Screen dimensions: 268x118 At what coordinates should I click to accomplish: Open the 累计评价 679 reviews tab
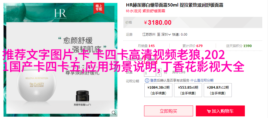click(x=193, y=46)
